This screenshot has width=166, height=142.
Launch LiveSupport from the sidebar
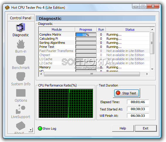[21, 109]
